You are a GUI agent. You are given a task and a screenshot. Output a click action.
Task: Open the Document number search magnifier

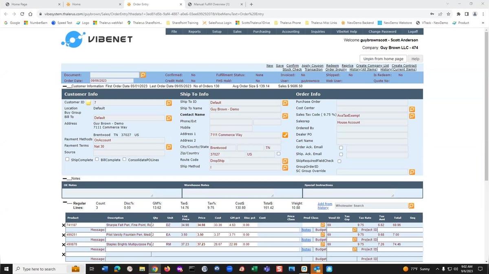click(x=143, y=75)
